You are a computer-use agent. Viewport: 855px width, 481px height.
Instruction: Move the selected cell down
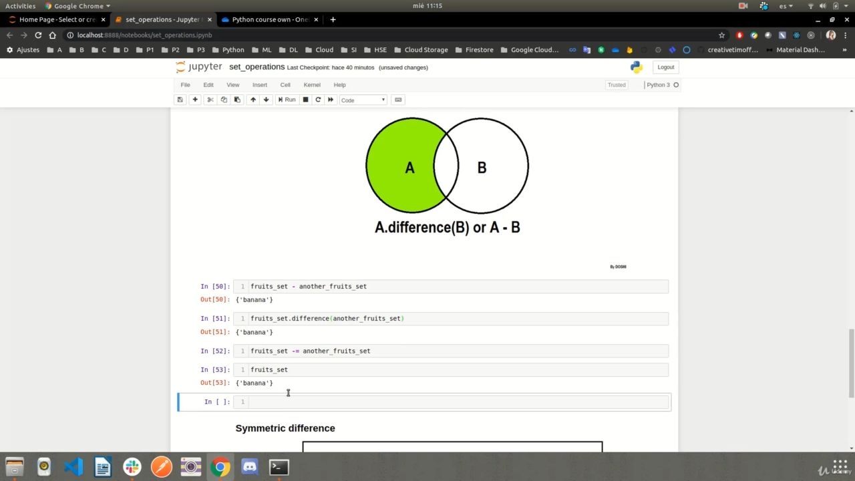[x=266, y=100]
